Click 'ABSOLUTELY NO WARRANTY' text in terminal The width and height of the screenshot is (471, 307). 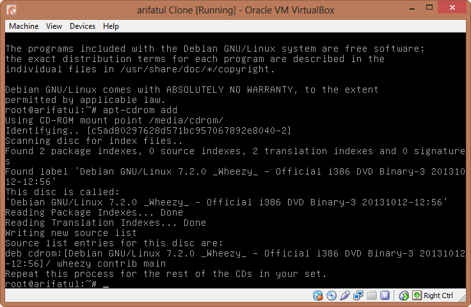229,90
